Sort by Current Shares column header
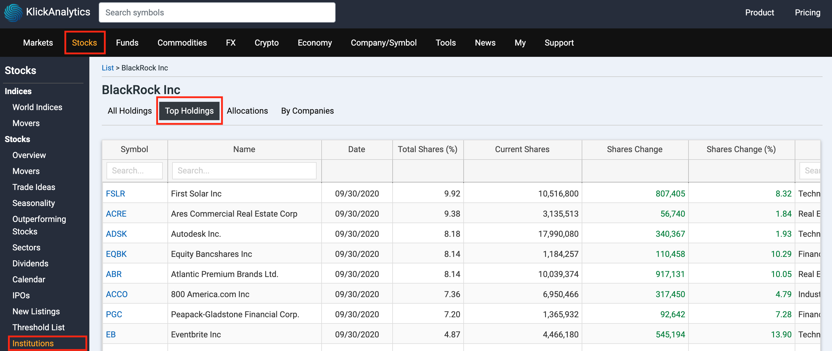This screenshot has height=351, width=832. pyautogui.click(x=522, y=149)
